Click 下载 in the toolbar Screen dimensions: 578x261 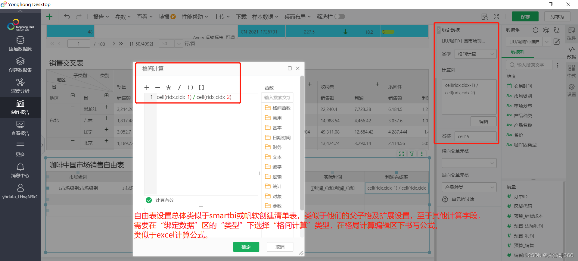(241, 17)
